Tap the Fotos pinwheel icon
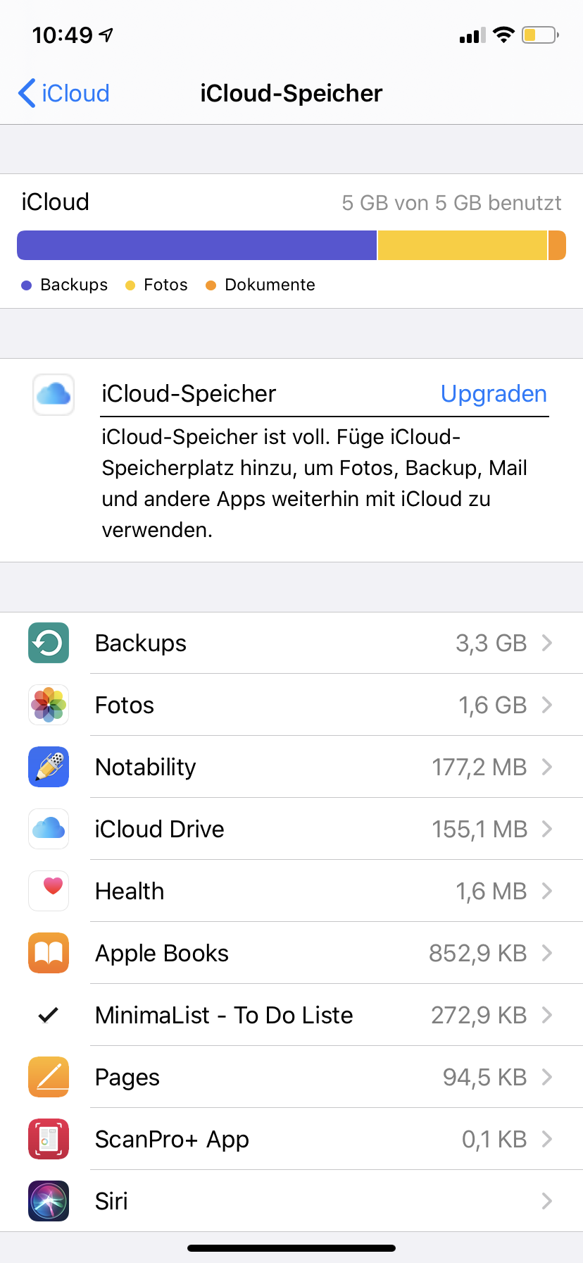This screenshot has width=583, height=1263. [49, 705]
